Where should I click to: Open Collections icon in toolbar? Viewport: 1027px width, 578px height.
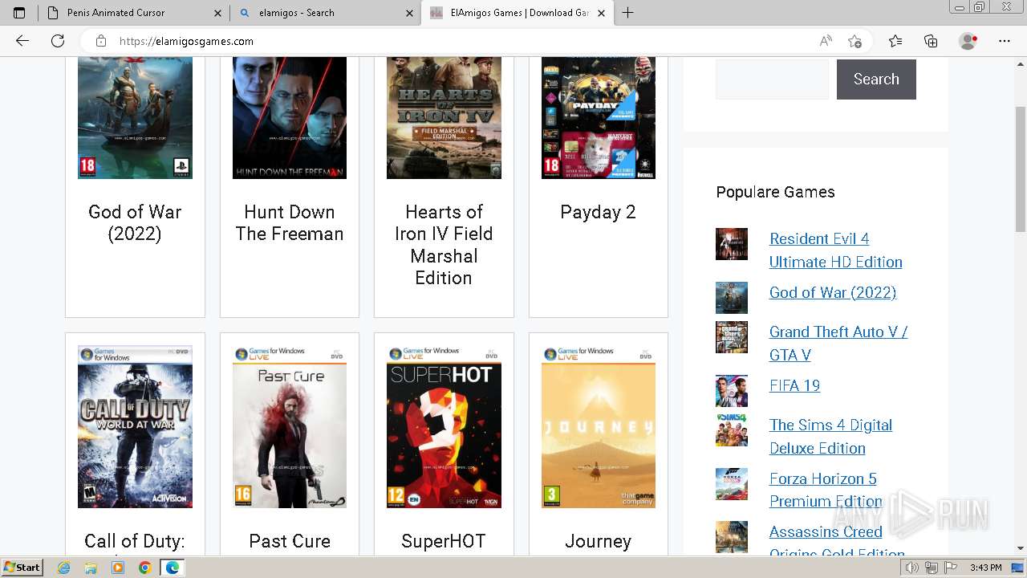point(931,41)
